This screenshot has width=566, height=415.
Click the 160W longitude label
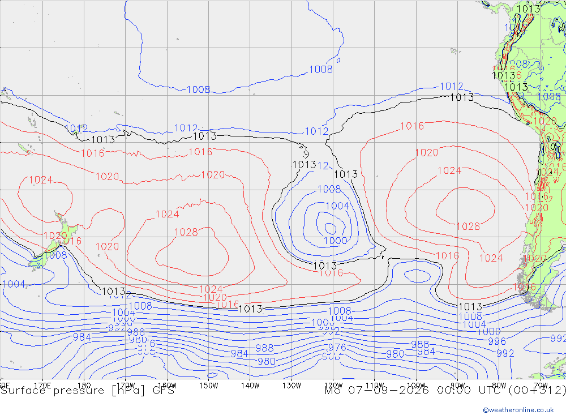pyautogui.click(x=167, y=386)
